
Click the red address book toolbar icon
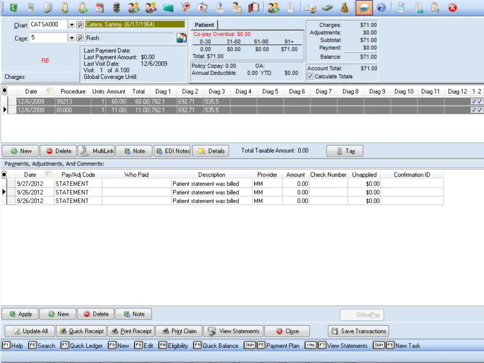[254, 8]
